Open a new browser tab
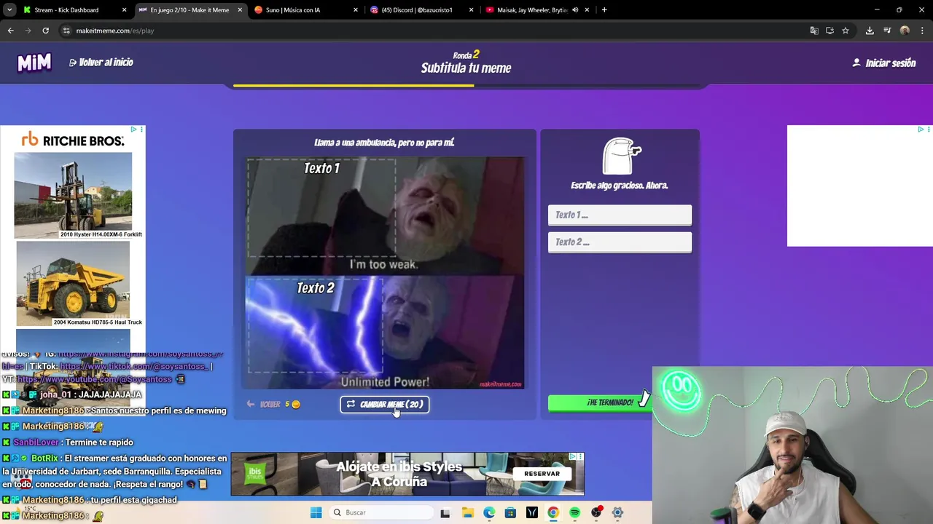 [x=604, y=10]
